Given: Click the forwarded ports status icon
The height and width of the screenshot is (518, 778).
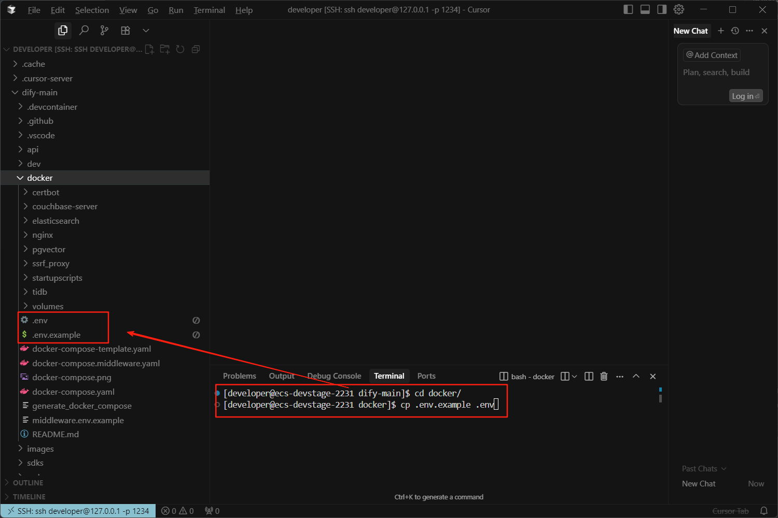Looking at the screenshot, I should (212, 511).
